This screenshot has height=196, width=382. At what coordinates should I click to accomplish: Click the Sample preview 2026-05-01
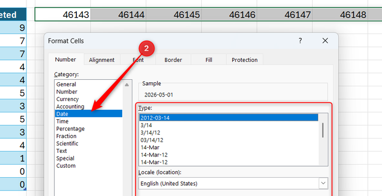tap(158, 95)
